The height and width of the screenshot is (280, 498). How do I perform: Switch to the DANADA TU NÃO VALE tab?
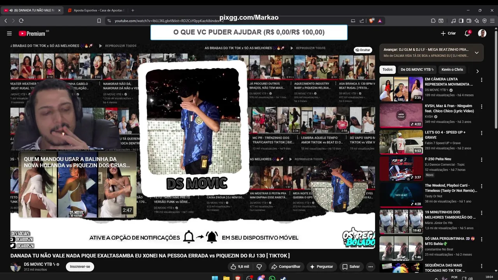[31, 10]
